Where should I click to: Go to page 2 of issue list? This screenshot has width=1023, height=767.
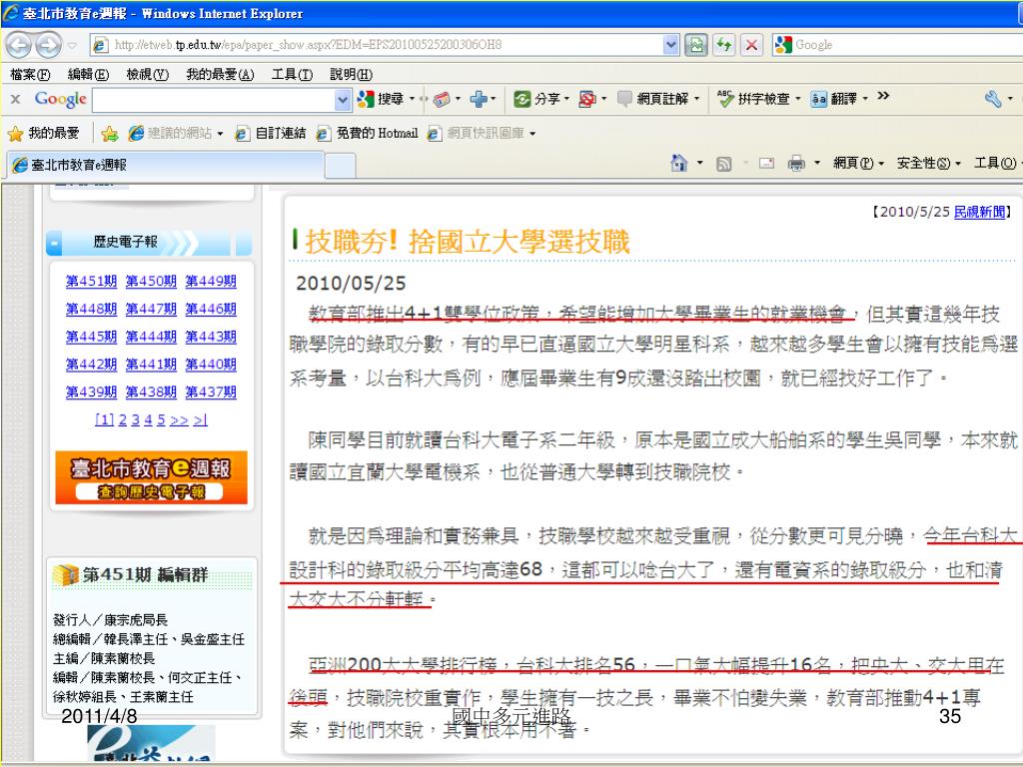[123, 420]
